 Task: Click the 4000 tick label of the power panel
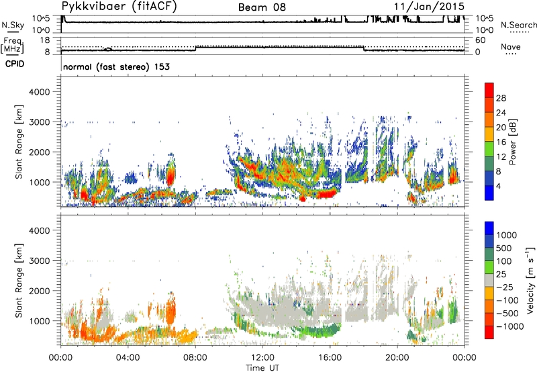point(39,92)
